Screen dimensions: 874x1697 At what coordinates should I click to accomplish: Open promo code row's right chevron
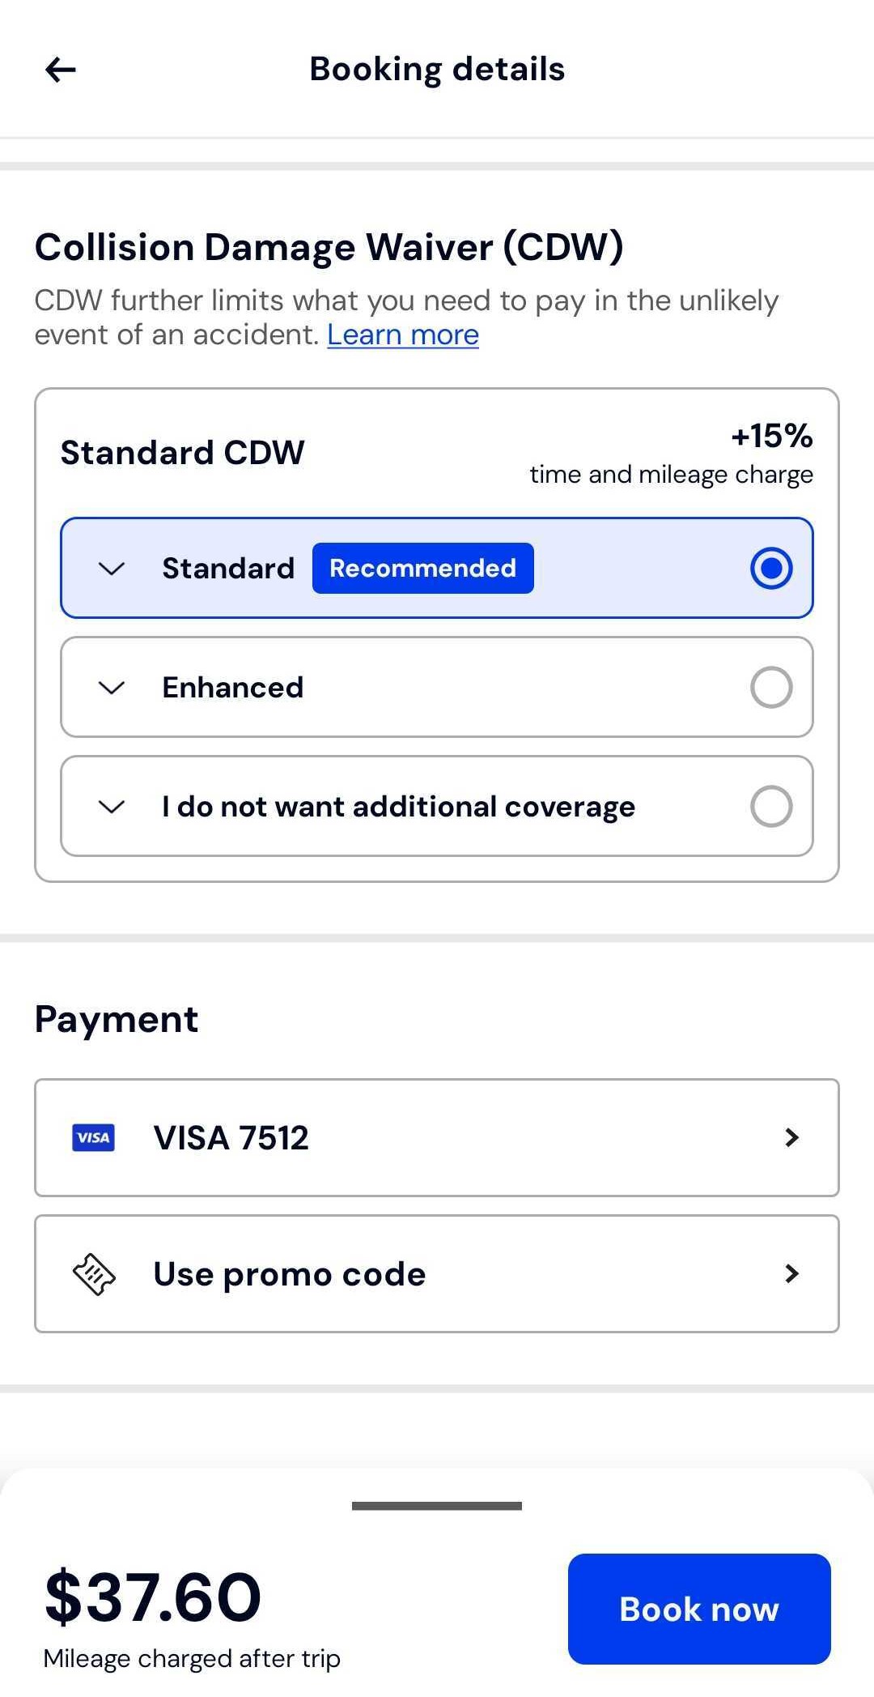792,1273
